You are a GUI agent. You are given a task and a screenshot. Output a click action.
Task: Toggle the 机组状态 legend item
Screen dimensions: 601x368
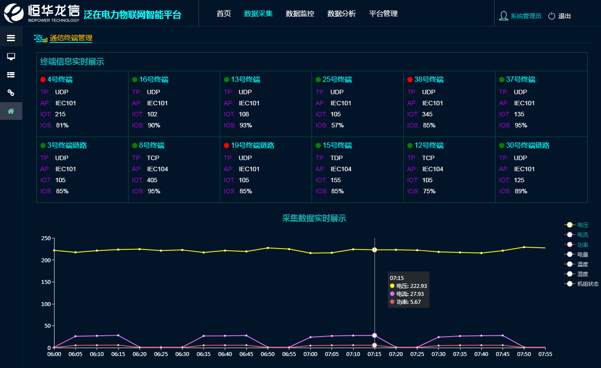coord(587,284)
